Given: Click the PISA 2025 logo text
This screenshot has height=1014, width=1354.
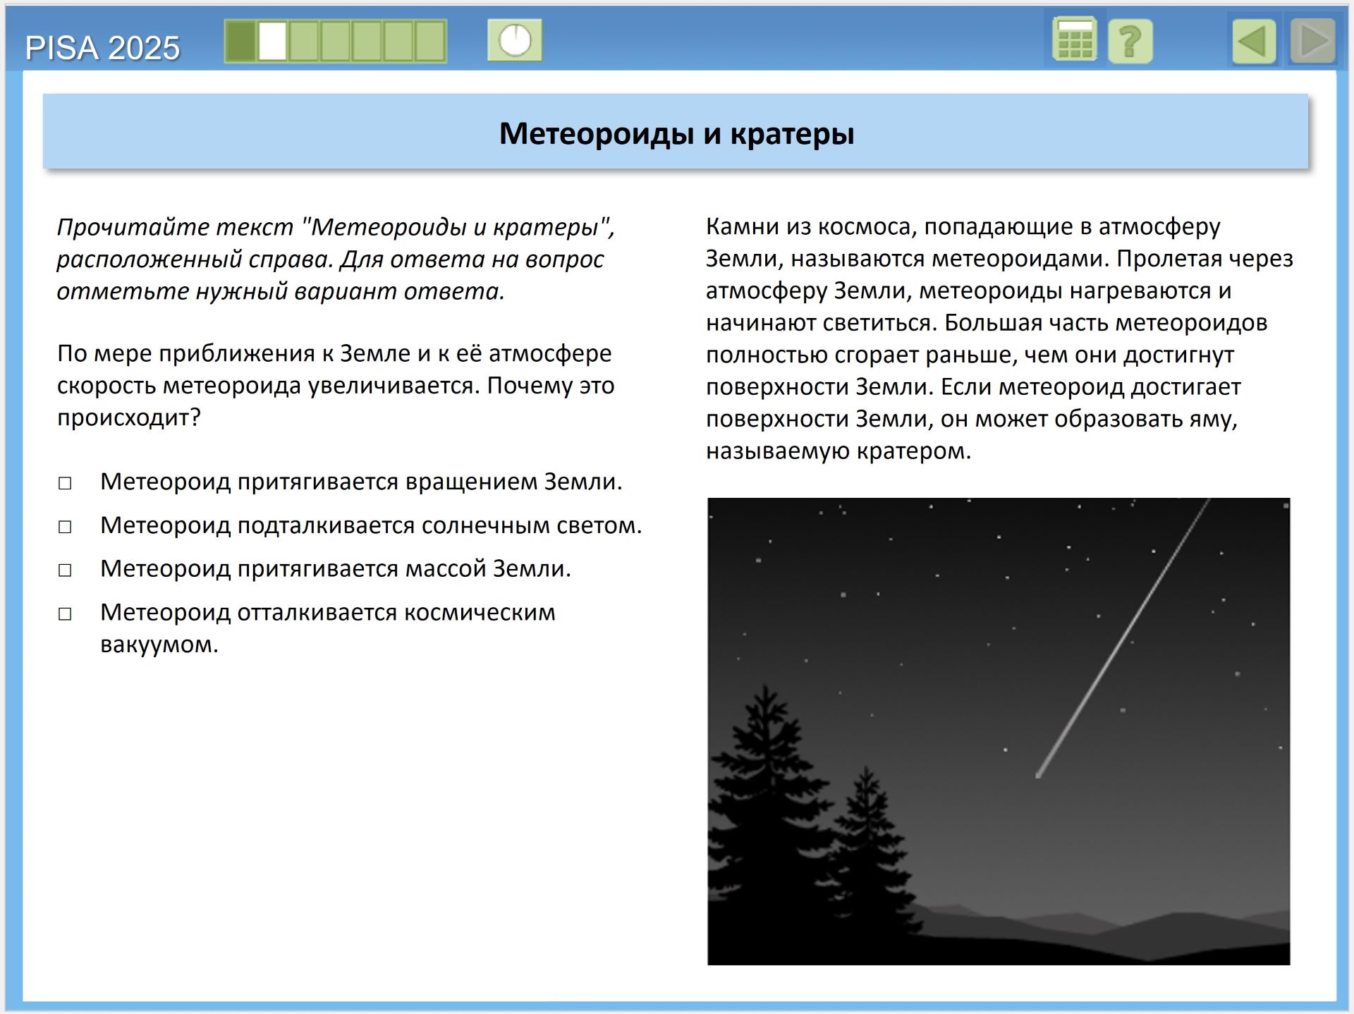Looking at the screenshot, I should tap(103, 48).
